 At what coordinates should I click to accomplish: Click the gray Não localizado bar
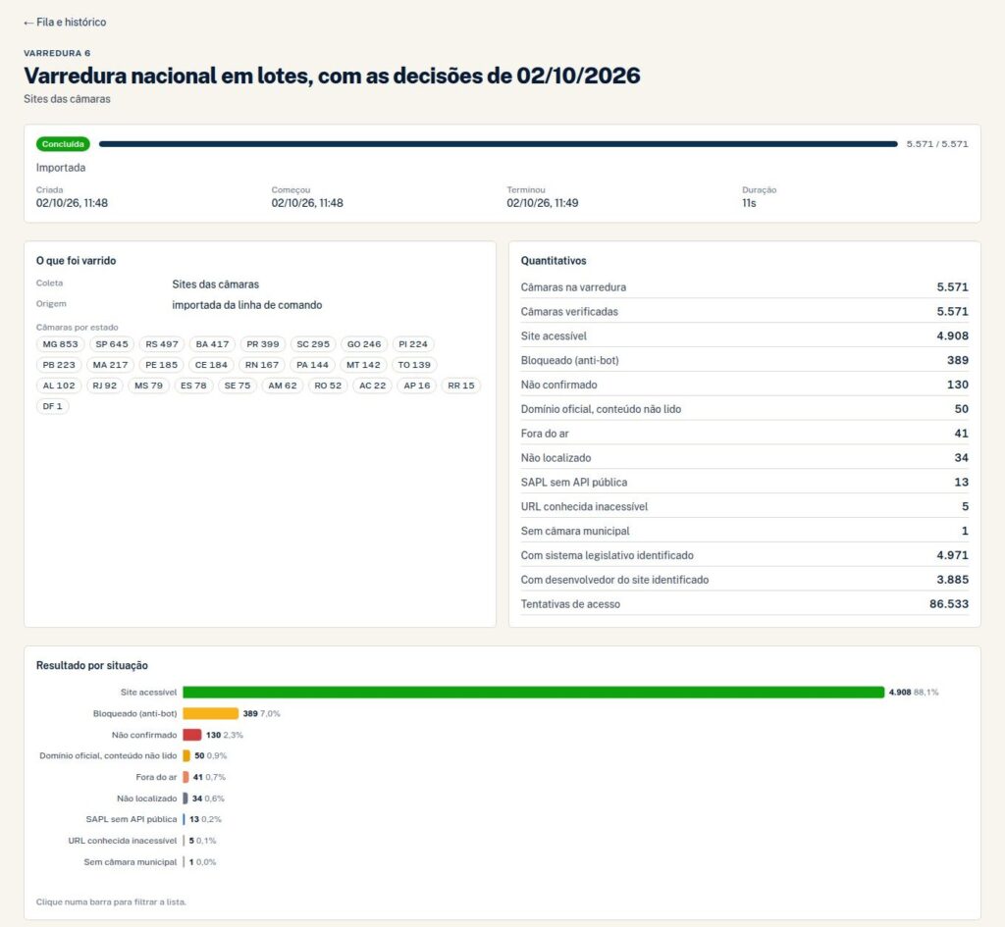click(x=185, y=798)
